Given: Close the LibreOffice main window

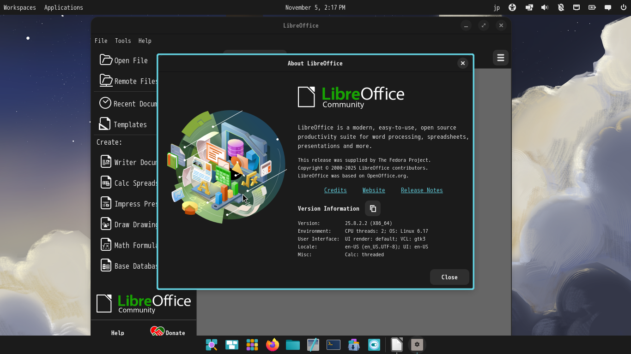Looking at the screenshot, I should tap(501, 26).
